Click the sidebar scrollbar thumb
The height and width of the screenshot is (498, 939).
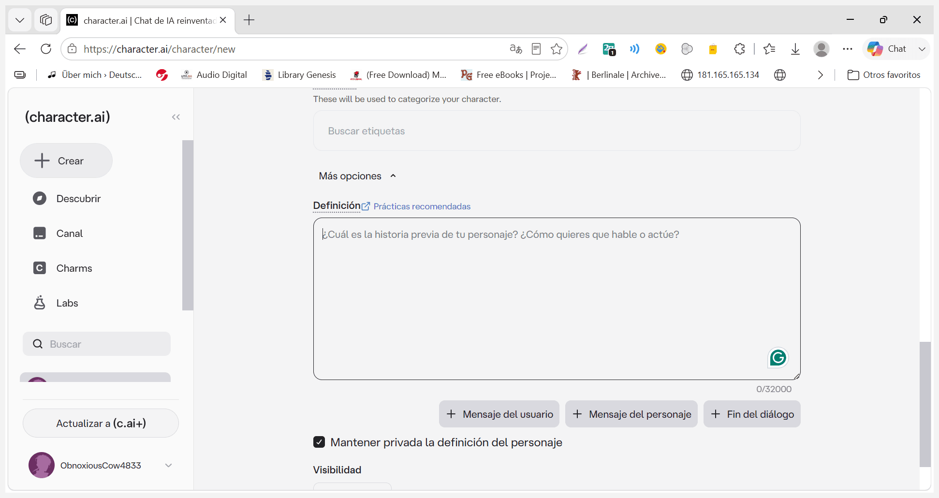tap(188, 225)
